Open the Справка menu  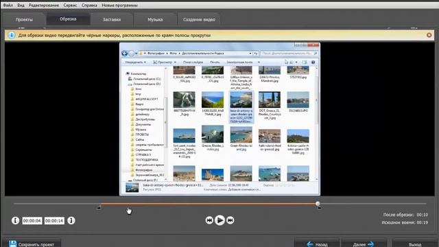89,5
